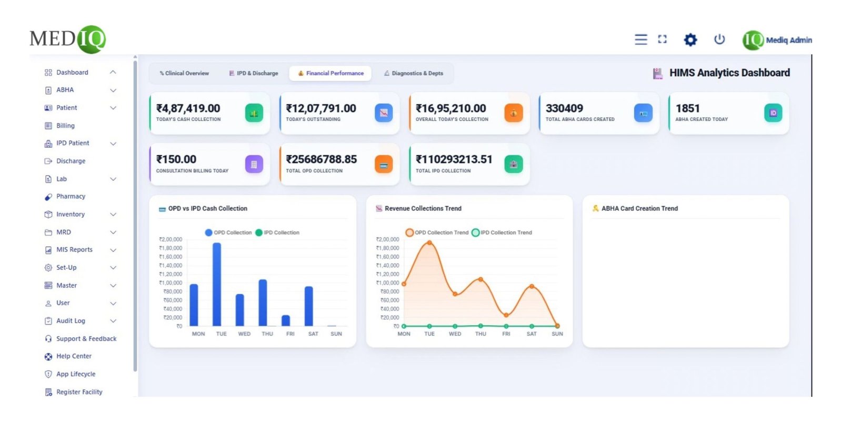
Task: Click Total OPD Collection orange icon
Action: (x=384, y=164)
